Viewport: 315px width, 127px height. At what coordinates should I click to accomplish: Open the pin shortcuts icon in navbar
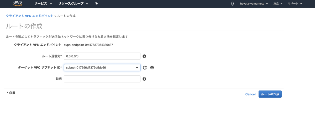pos(96,4)
